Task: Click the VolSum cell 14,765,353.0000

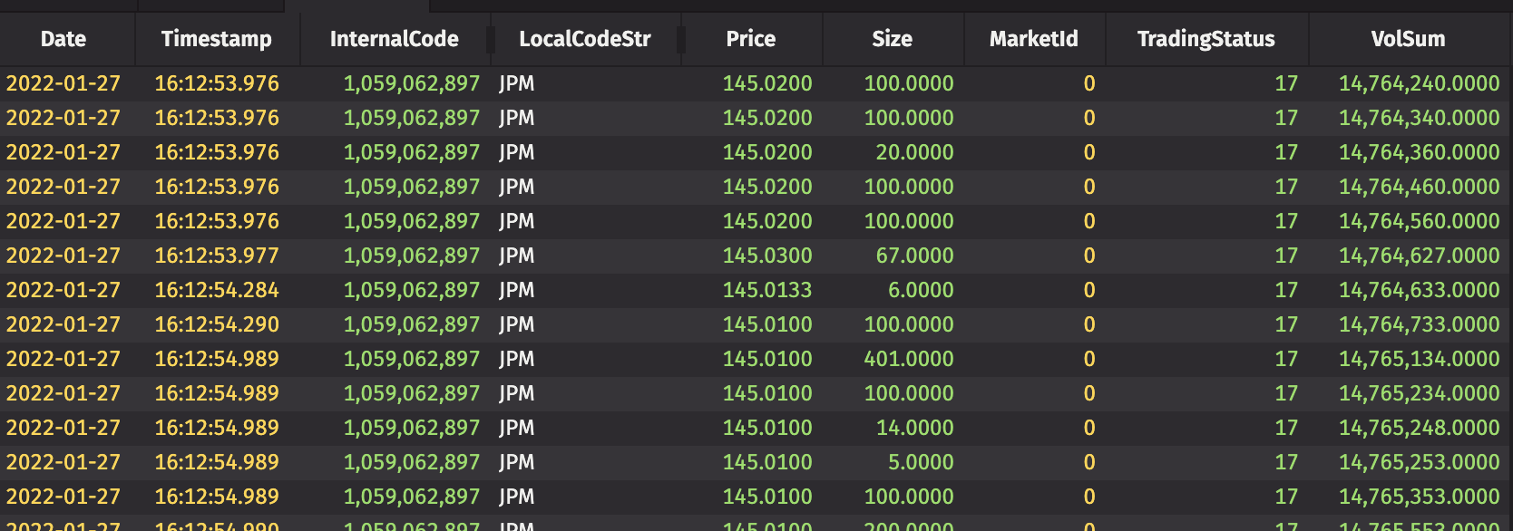Action: pos(1419,497)
